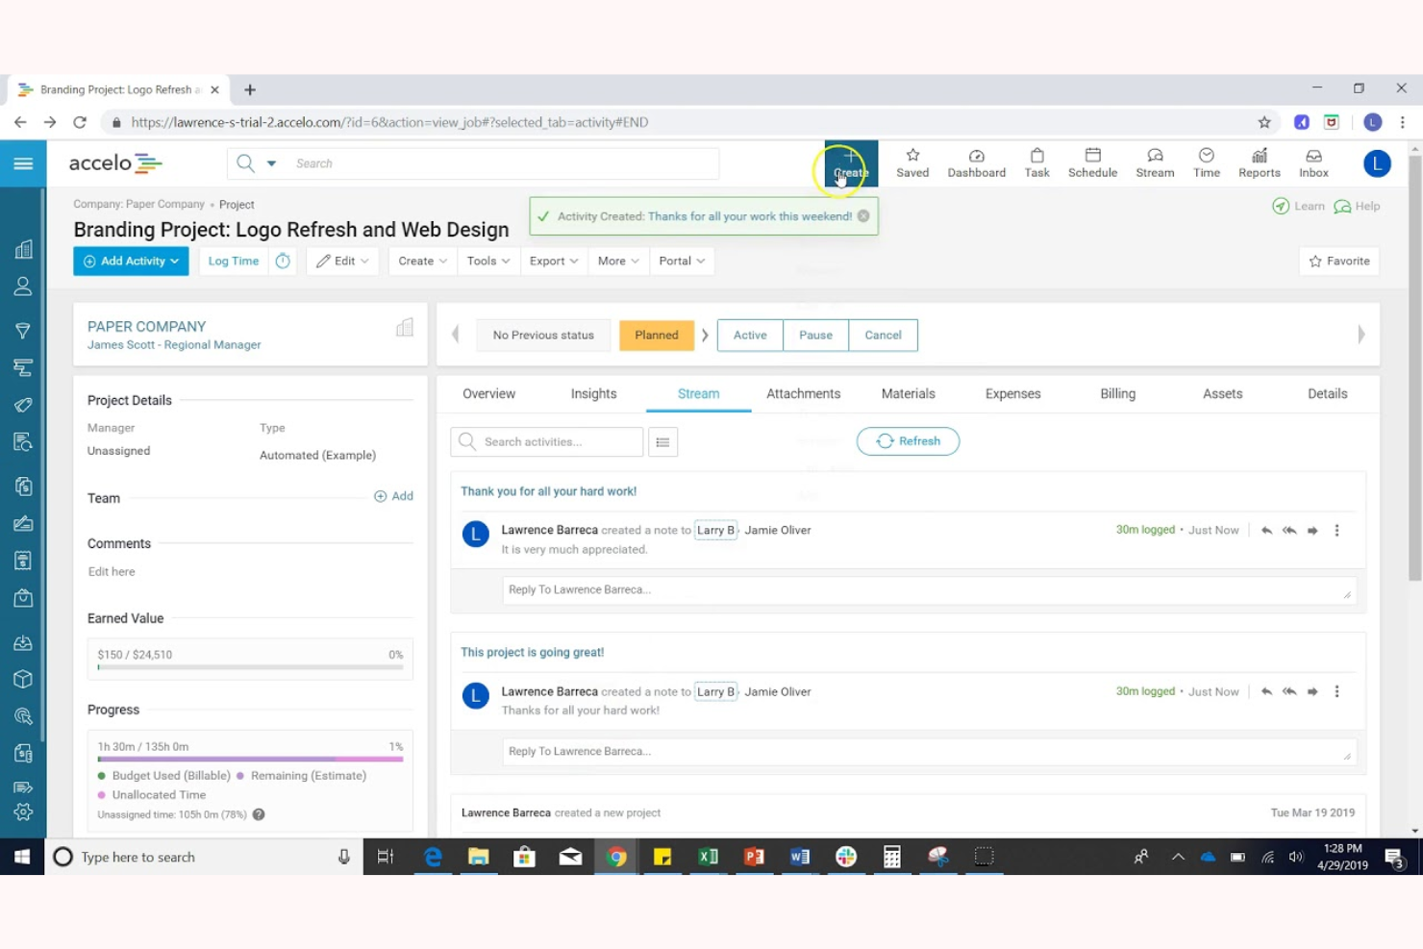Go to Dashboard in top navigation
The image size is (1423, 949).
976,163
